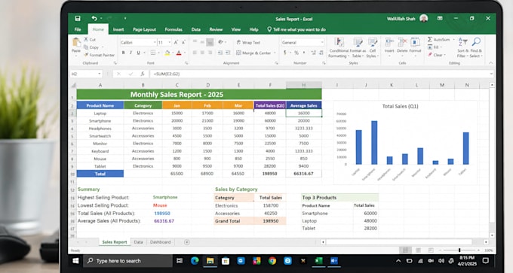Click the Copy icon in Clipboard group
Viewport: 513px width, 273px height.
point(86,47)
